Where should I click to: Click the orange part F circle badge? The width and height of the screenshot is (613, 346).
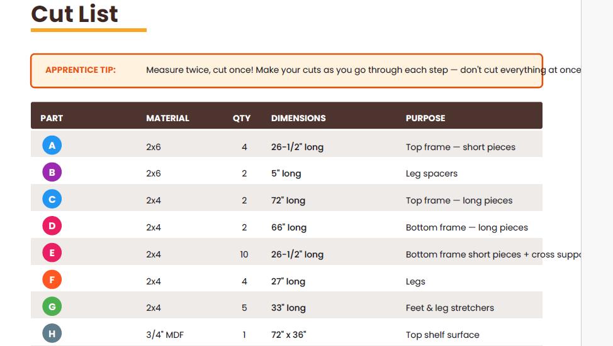[x=52, y=279]
